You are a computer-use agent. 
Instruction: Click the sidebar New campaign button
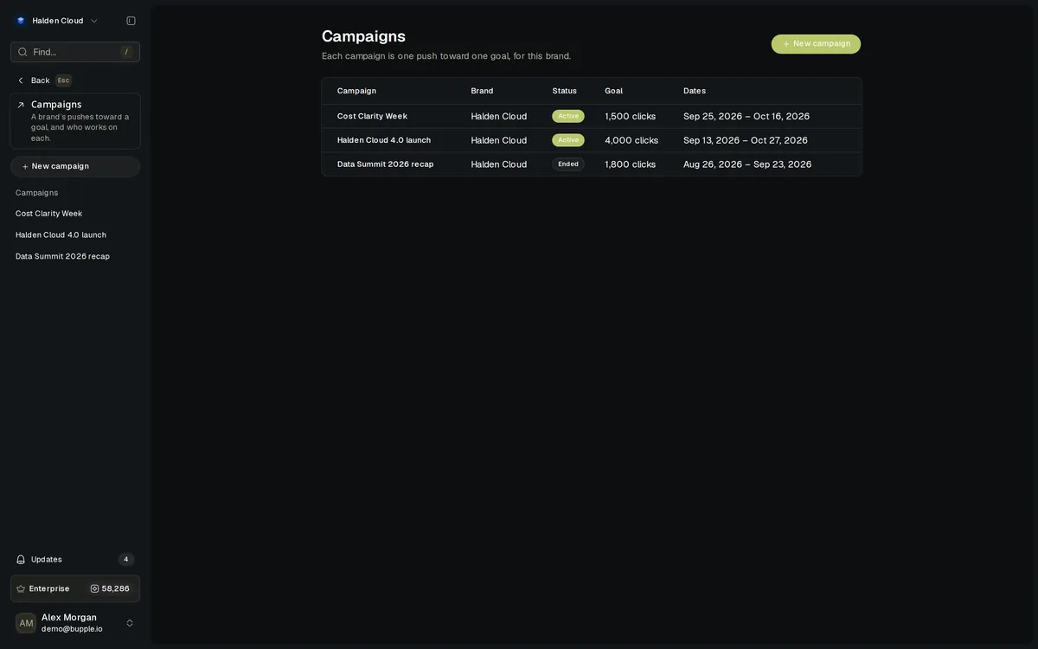pos(75,166)
